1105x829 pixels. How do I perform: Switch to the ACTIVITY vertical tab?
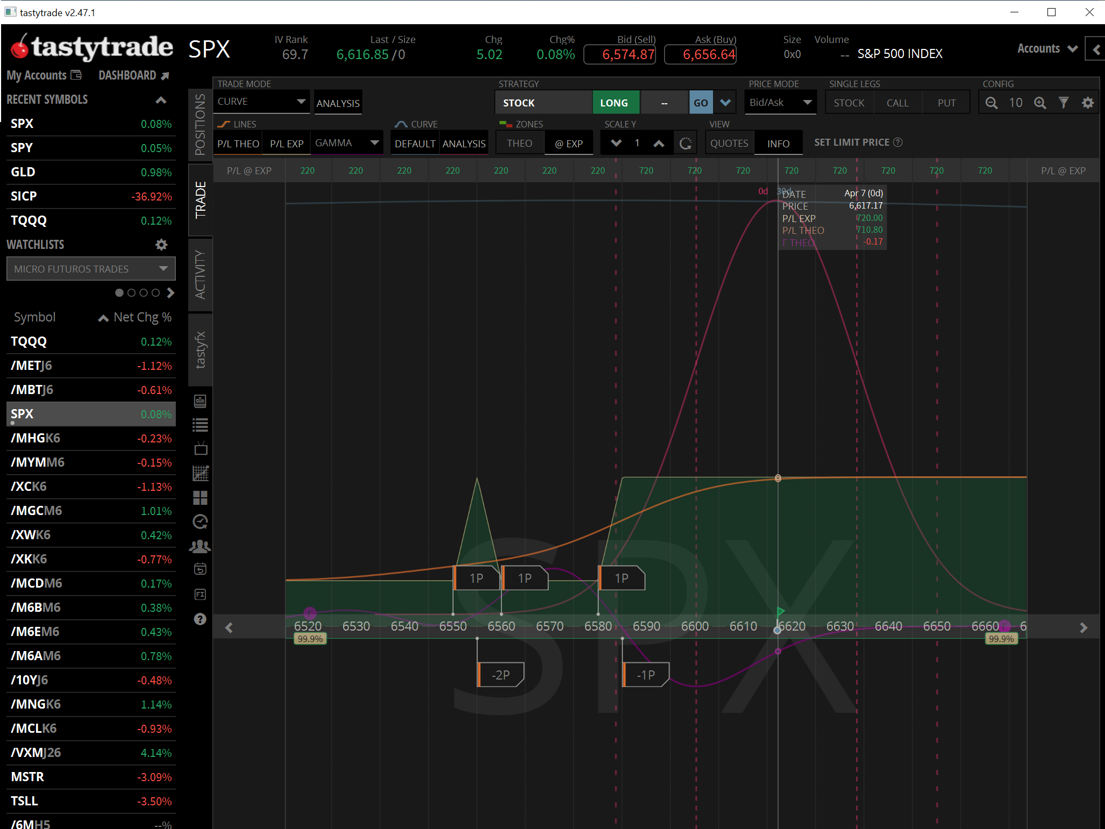coord(201,274)
